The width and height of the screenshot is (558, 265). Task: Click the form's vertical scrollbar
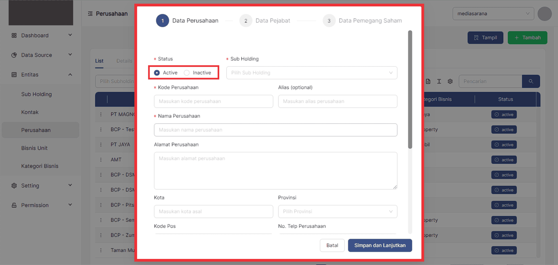point(410,89)
